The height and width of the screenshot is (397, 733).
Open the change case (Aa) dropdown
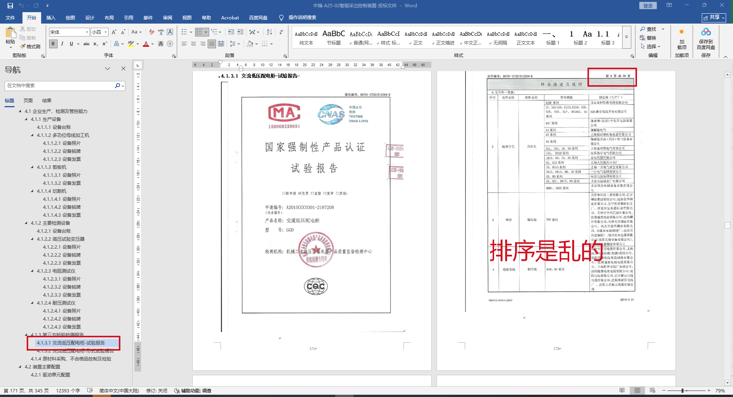pos(136,32)
